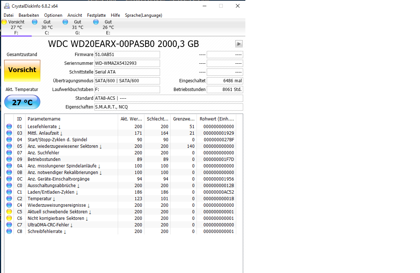Minimize the CrystalDiskInfo window

[205, 6]
